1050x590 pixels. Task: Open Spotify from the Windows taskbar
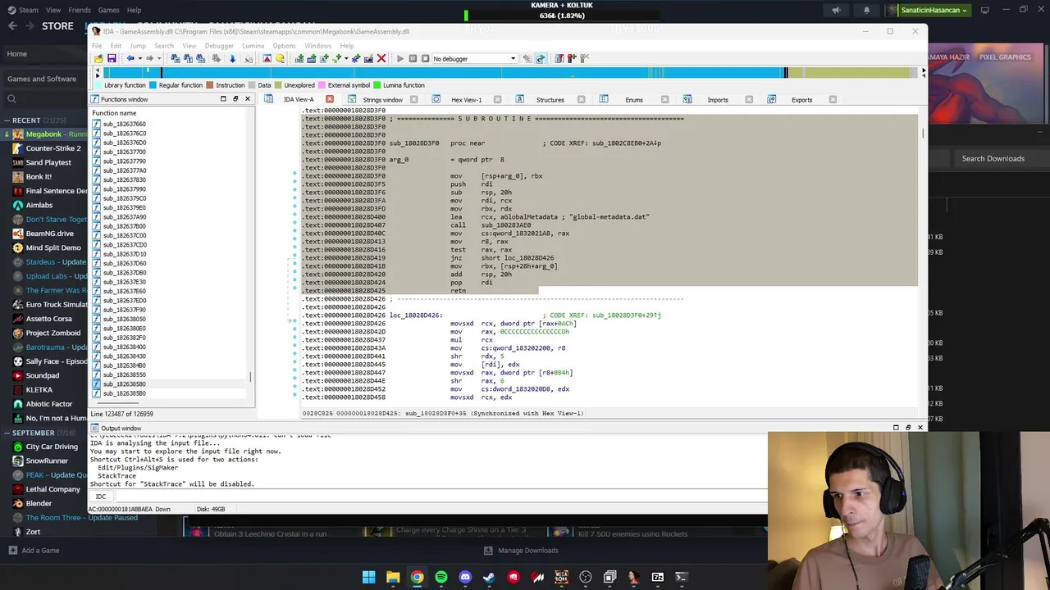pos(441,577)
